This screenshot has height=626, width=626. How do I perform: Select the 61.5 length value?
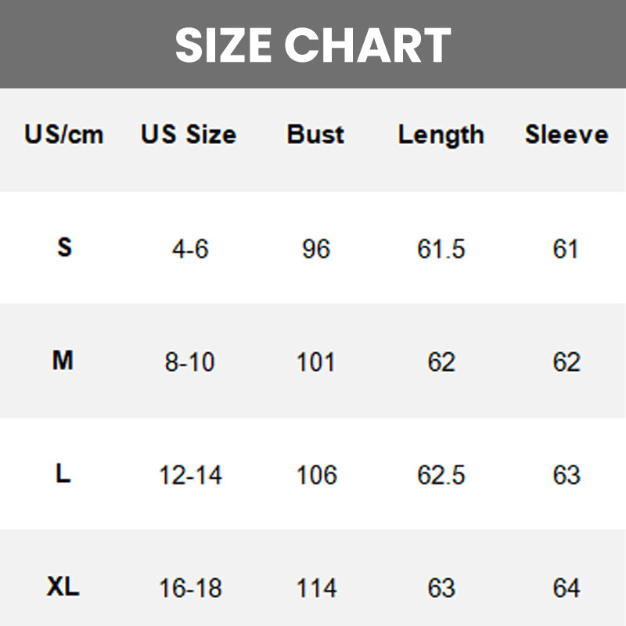coord(441,250)
